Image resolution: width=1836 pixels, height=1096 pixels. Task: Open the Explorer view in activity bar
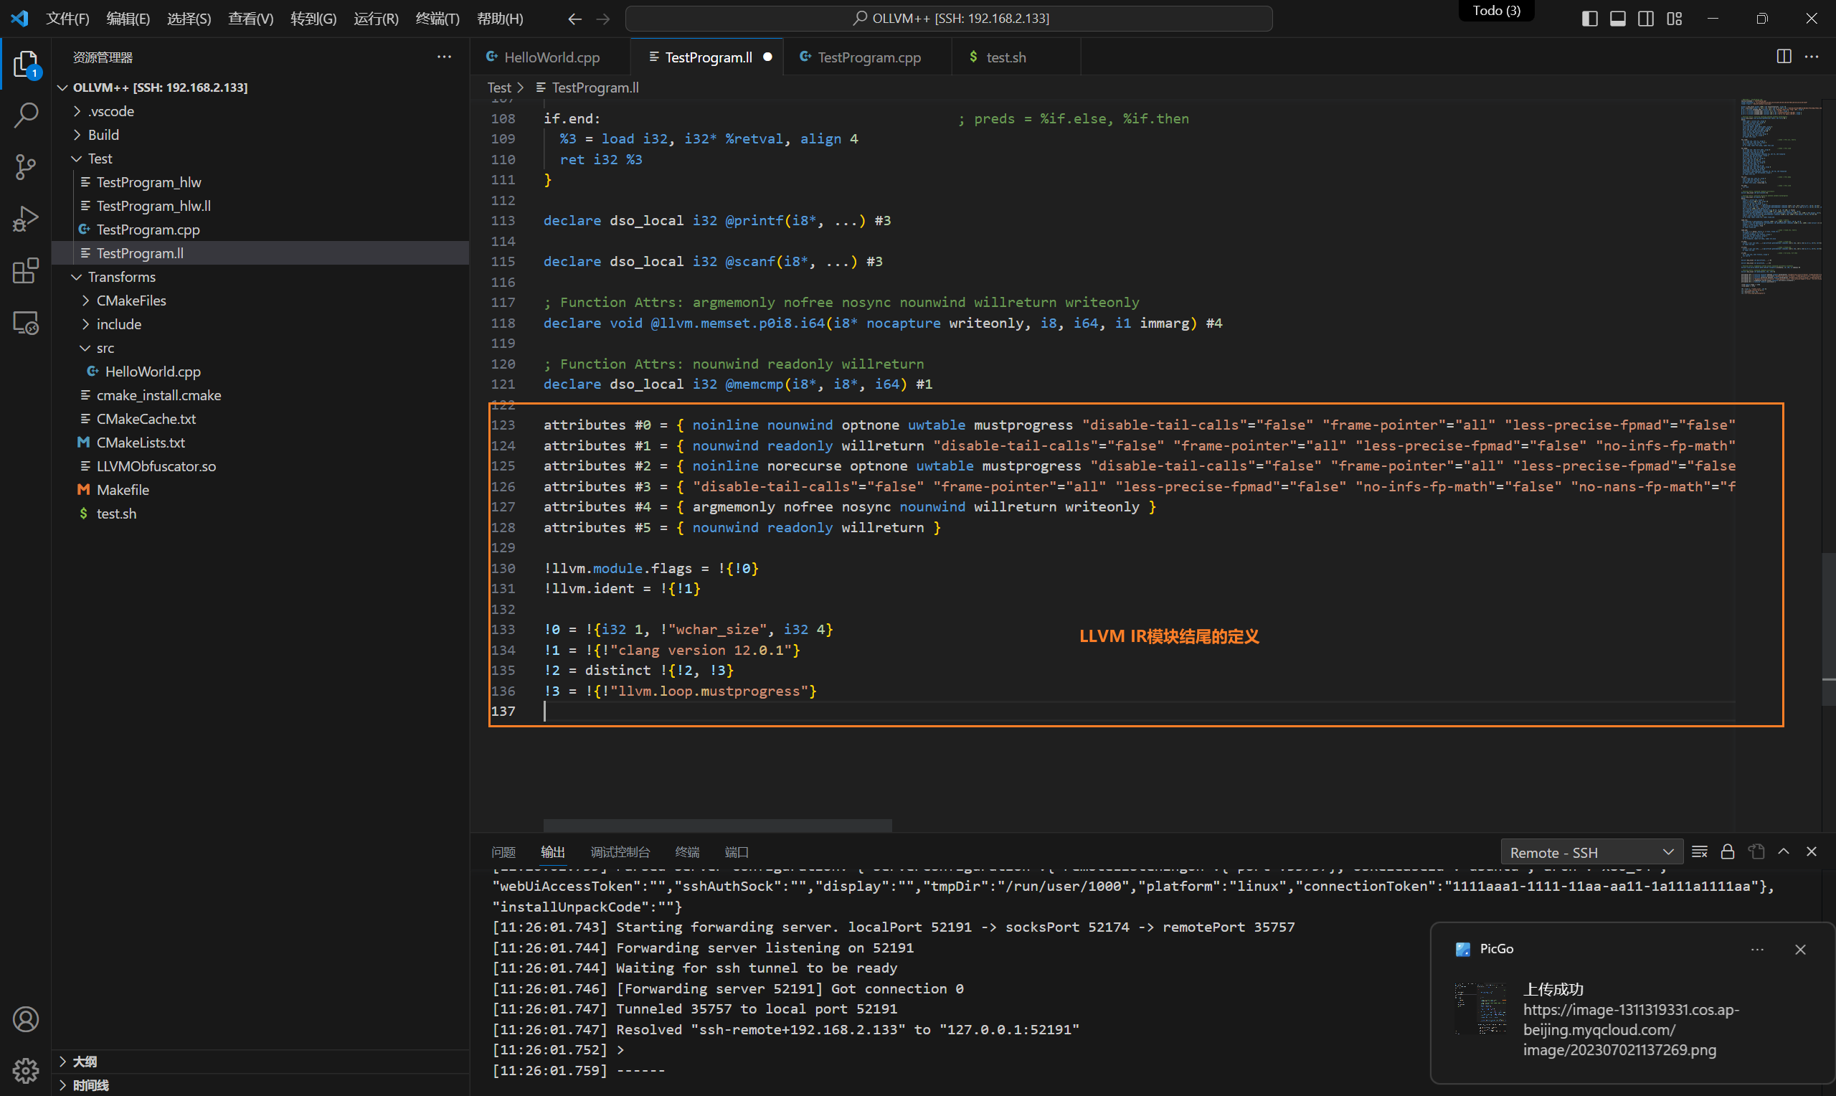(x=26, y=65)
